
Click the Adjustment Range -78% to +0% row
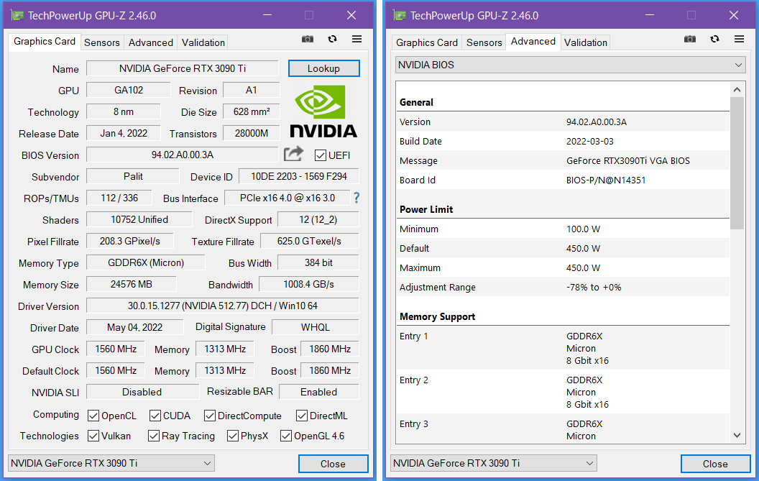coord(563,288)
